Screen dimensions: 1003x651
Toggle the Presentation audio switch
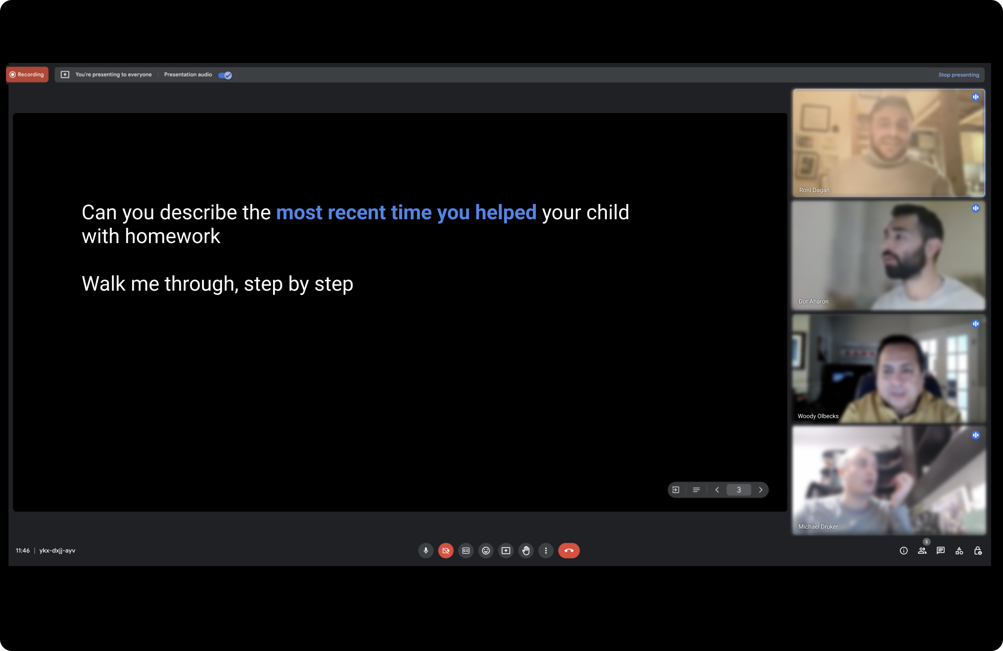pyautogui.click(x=225, y=75)
